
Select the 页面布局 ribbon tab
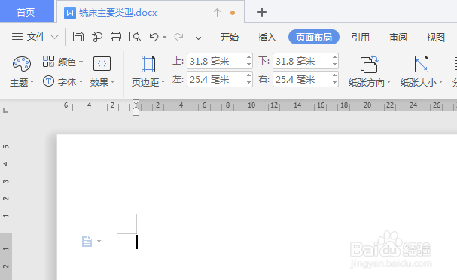314,38
